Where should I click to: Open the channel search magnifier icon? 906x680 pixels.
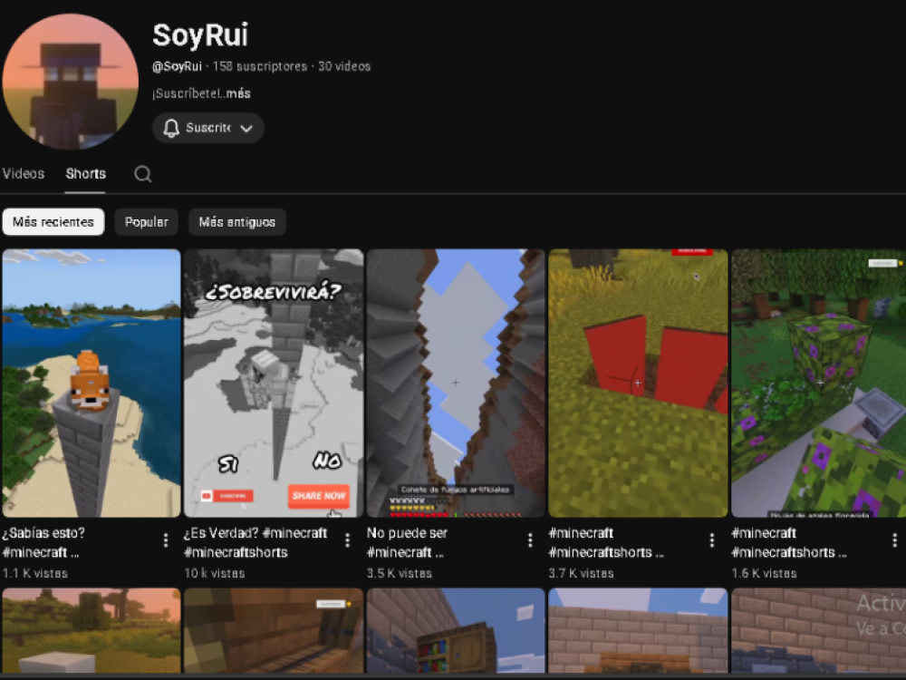(143, 174)
